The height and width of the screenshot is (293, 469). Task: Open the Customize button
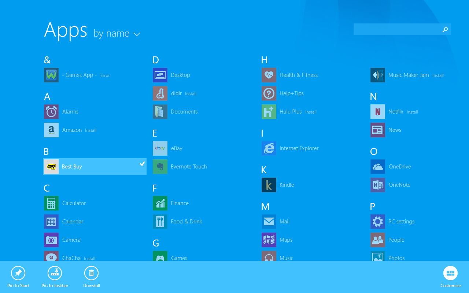(x=451, y=277)
